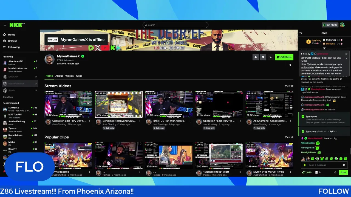351x197 pixels.
Task: Open chat settings gear
Action: coord(335,172)
